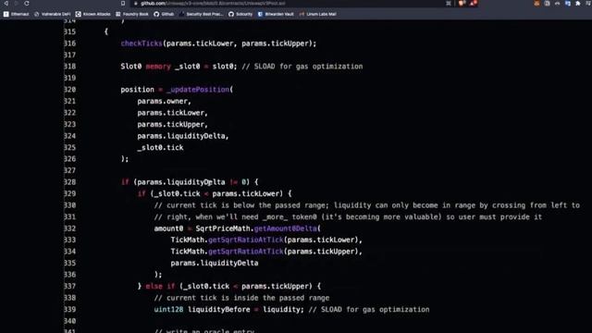The width and height of the screenshot is (592, 333).
Task: Click the bookmark icon left of address bar
Action: [x=123, y=4]
